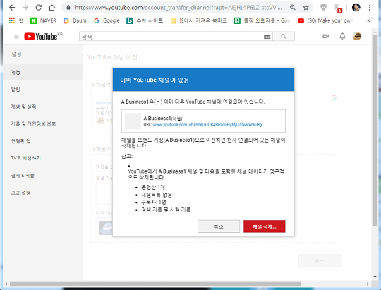Open the Bing 추천 사이트 bookmark
Screen dimensions: 381x290
[x=145, y=20]
